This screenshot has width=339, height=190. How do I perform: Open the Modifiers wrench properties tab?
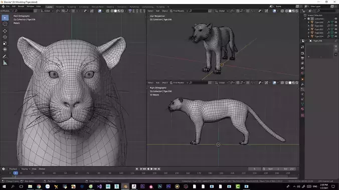pyautogui.click(x=302, y=84)
